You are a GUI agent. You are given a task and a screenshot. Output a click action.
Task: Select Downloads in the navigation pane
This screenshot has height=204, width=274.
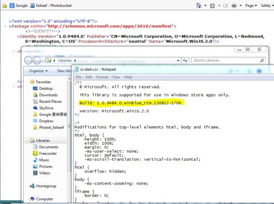click(48, 95)
